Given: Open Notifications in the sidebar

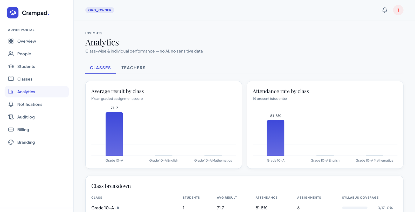Looking at the screenshot, I should [x=37, y=104].
